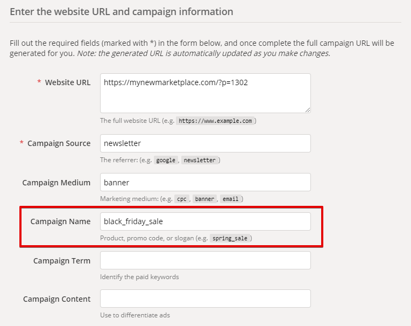Click the Campaign Term label
This screenshot has width=411, height=326.
pyautogui.click(x=61, y=260)
